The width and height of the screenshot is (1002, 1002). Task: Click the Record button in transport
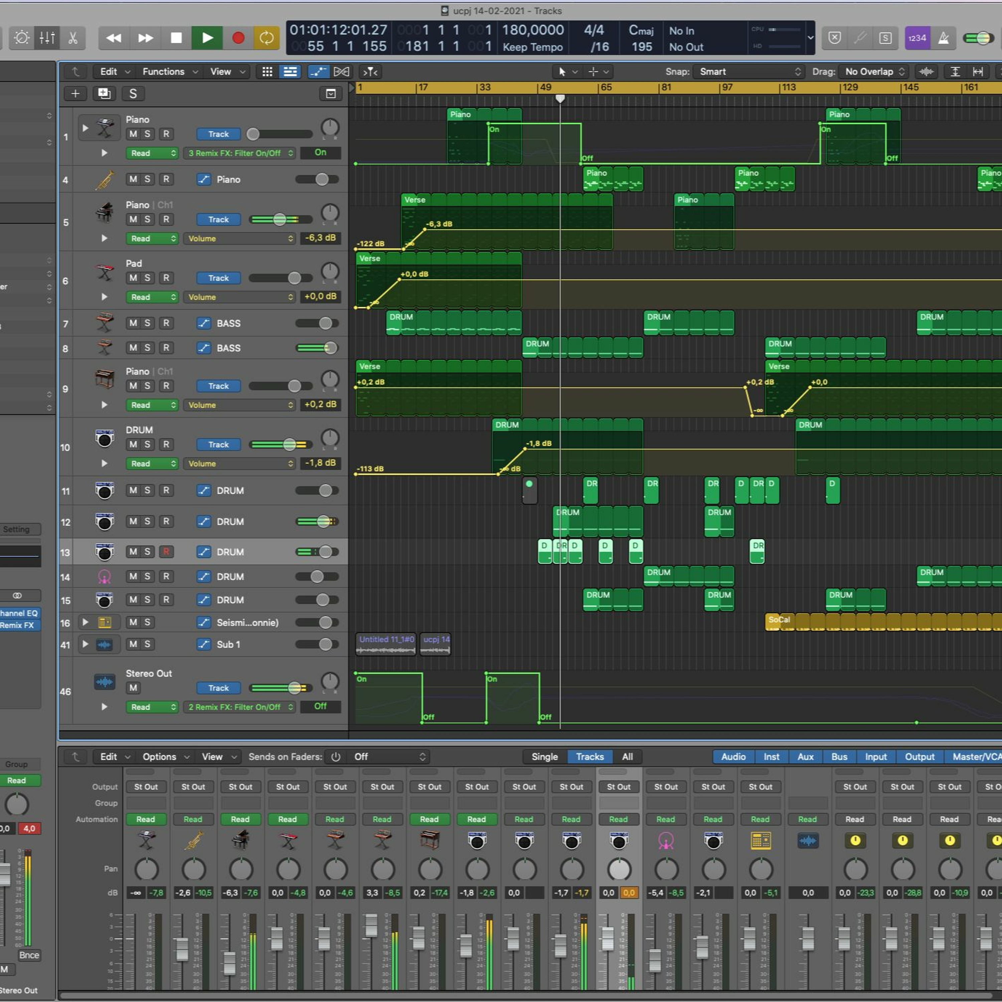click(x=238, y=38)
